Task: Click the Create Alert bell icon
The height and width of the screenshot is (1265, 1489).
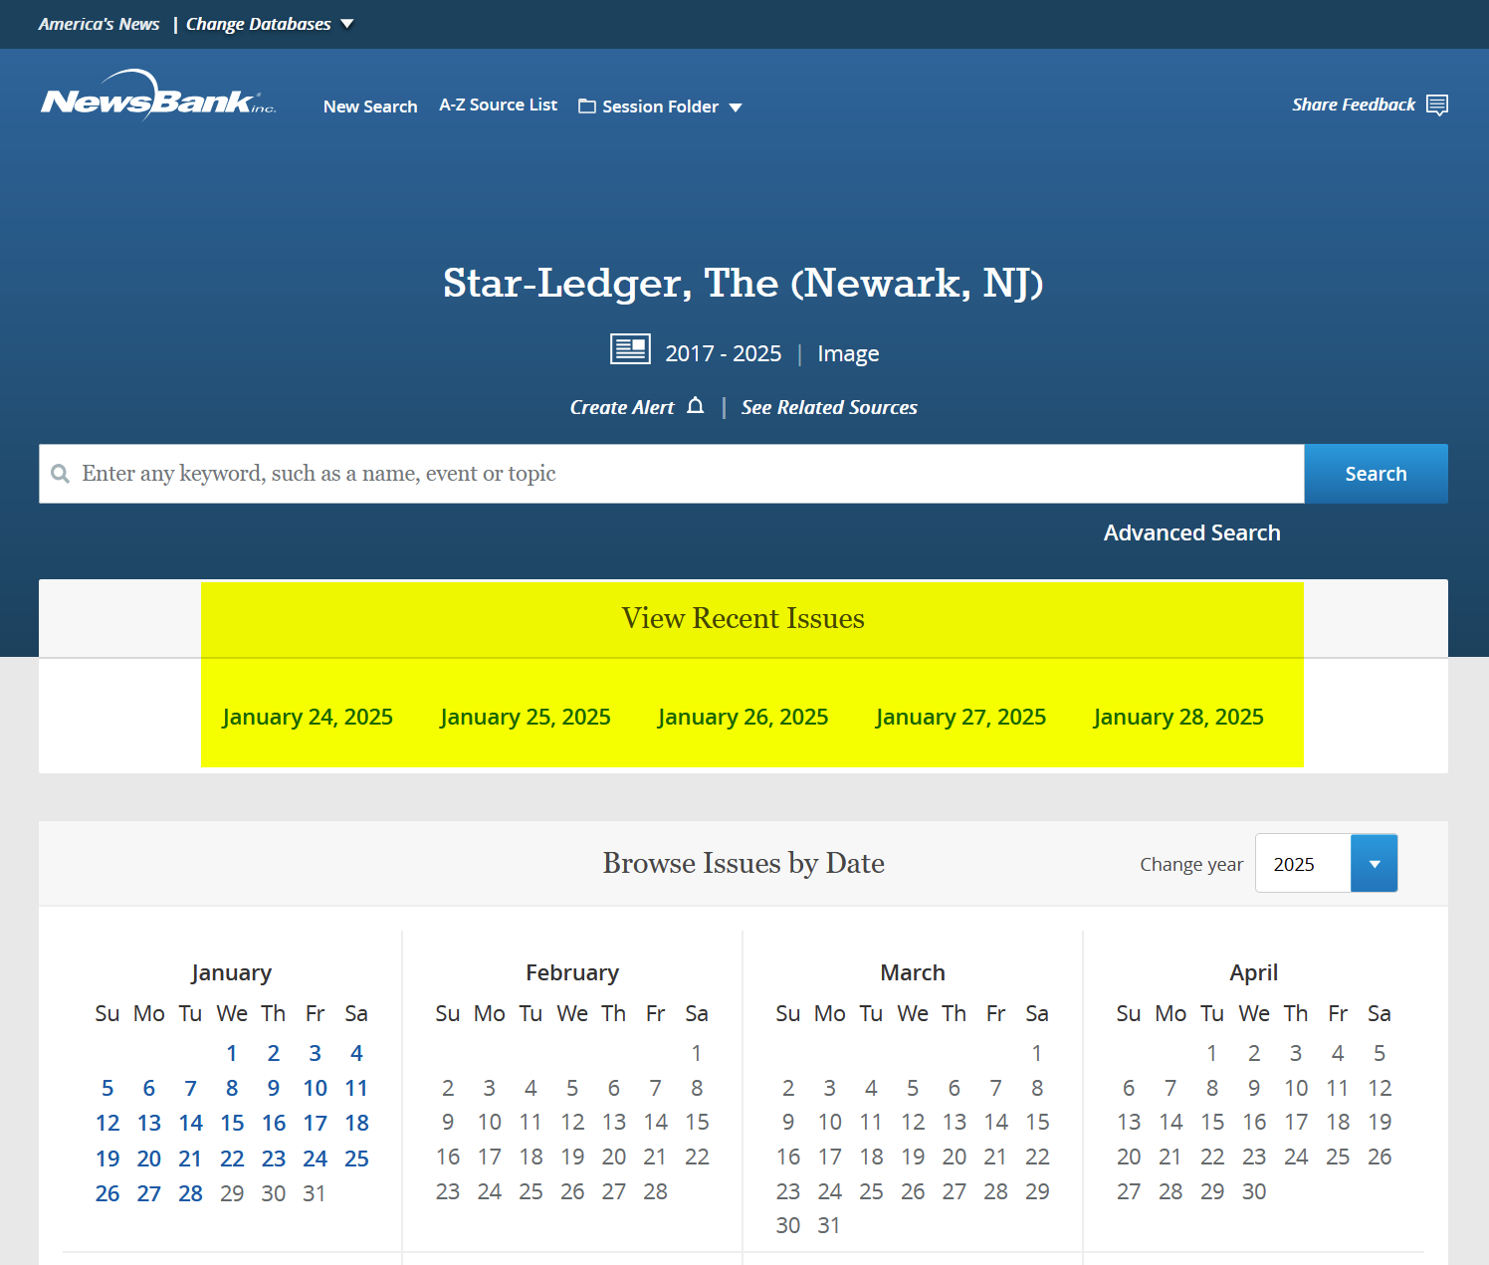Action: (696, 406)
